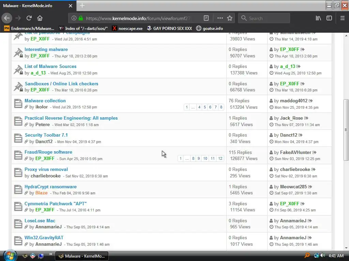The width and height of the screenshot is (349, 261).
Task: Open Security Toolbar 7.1 topic
Action: 46,135
